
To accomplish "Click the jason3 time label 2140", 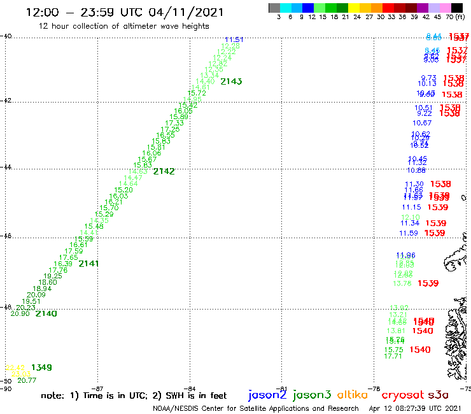I will [x=46, y=313].
